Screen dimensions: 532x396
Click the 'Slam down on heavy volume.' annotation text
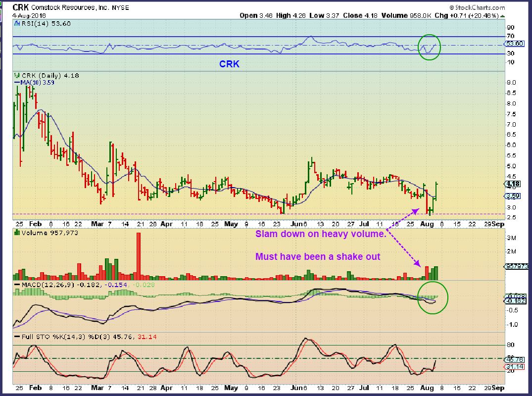(x=321, y=234)
